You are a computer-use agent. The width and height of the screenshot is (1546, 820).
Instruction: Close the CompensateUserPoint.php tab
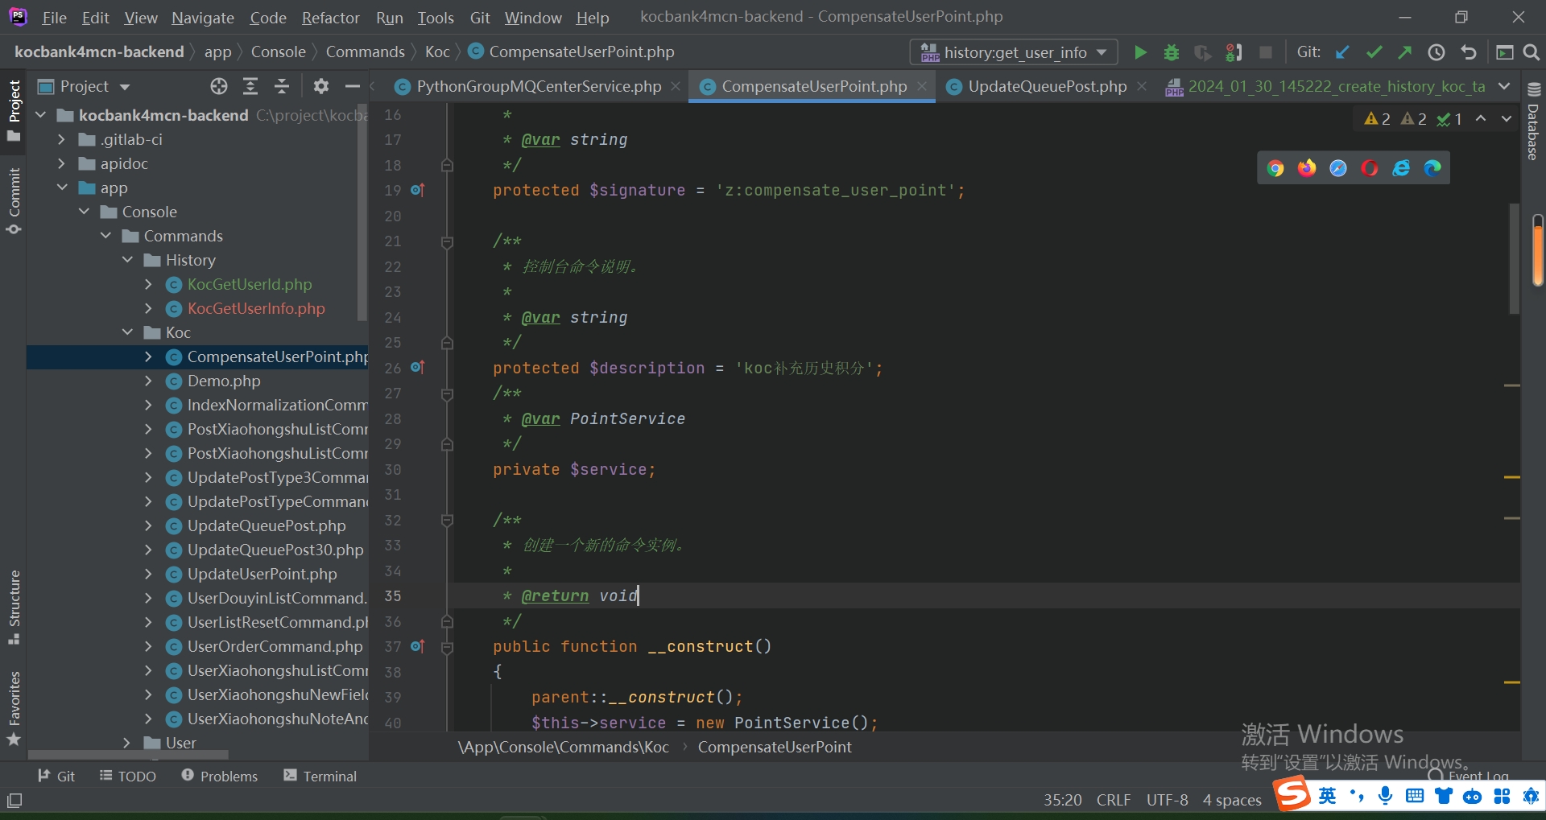(922, 86)
